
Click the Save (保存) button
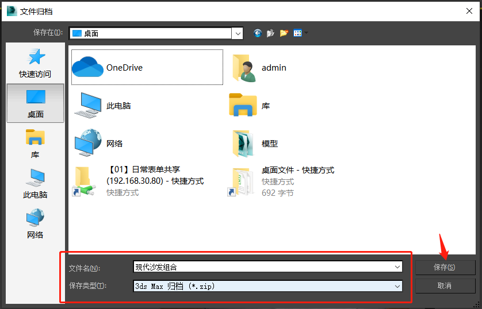[445, 267]
